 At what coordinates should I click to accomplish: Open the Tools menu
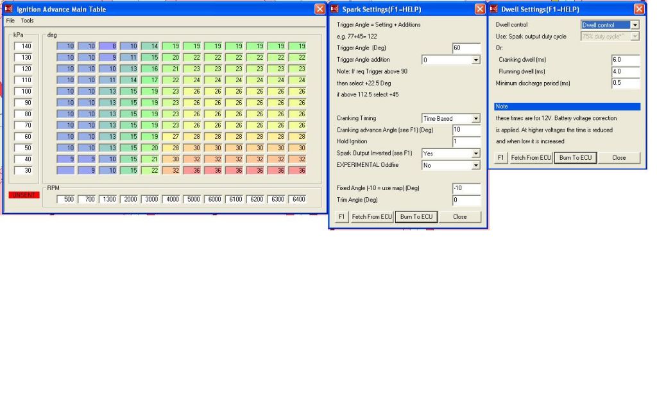27,21
